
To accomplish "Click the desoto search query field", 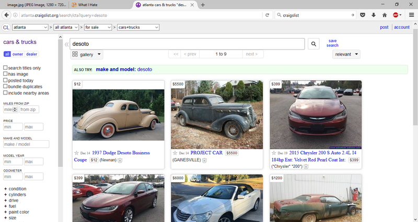I will (187, 44).
